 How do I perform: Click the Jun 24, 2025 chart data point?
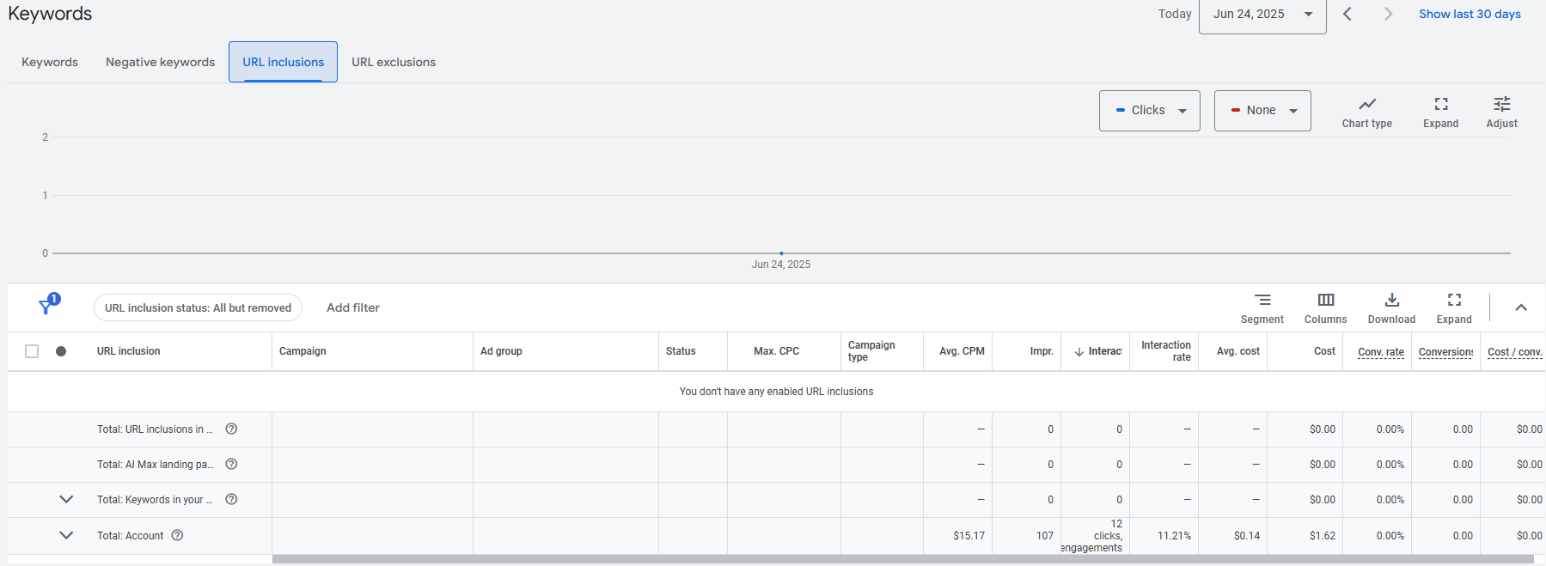tap(781, 253)
